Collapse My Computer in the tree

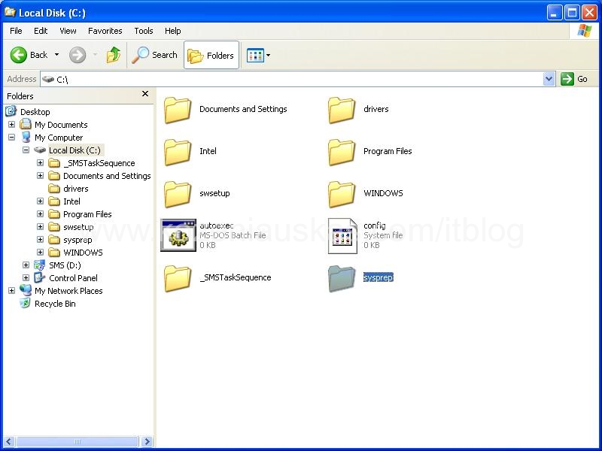coord(11,138)
